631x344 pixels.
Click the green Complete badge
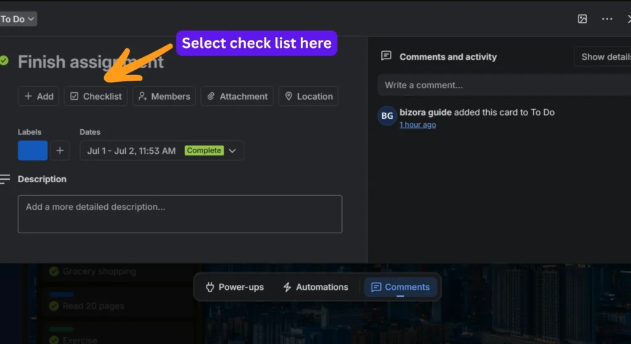[204, 150]
